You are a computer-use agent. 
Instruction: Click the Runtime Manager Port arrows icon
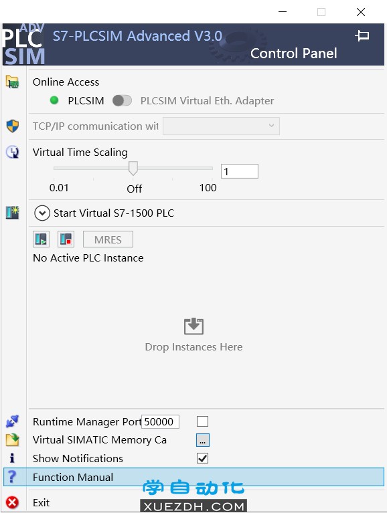point(13,421)
